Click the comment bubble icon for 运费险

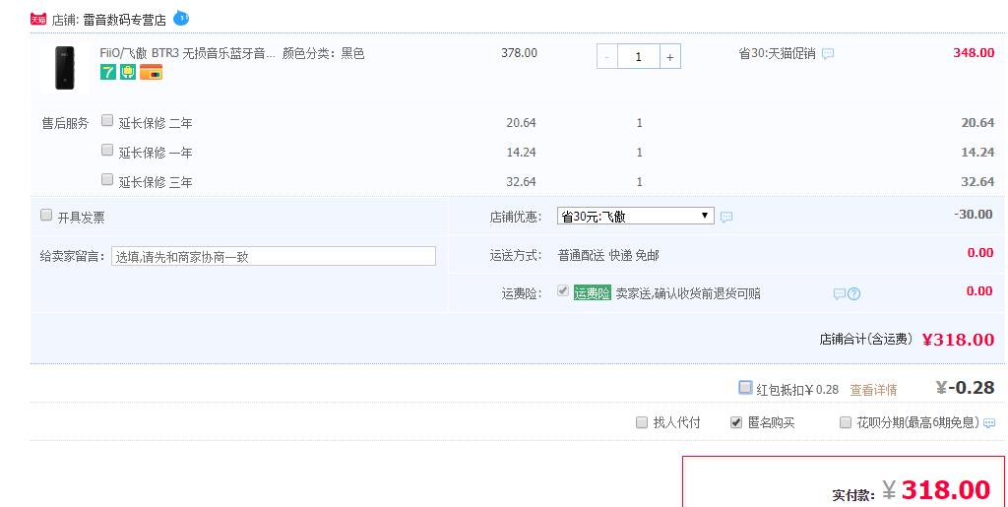(x=839, y=293)
